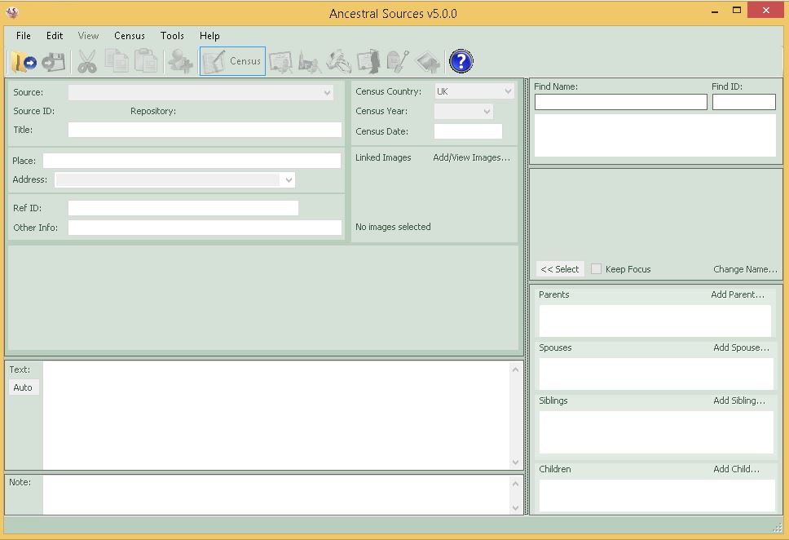Toggle the Keep Focus checkbox
The width and height of the screenshot is (789, 540).
tap(596, 269)
